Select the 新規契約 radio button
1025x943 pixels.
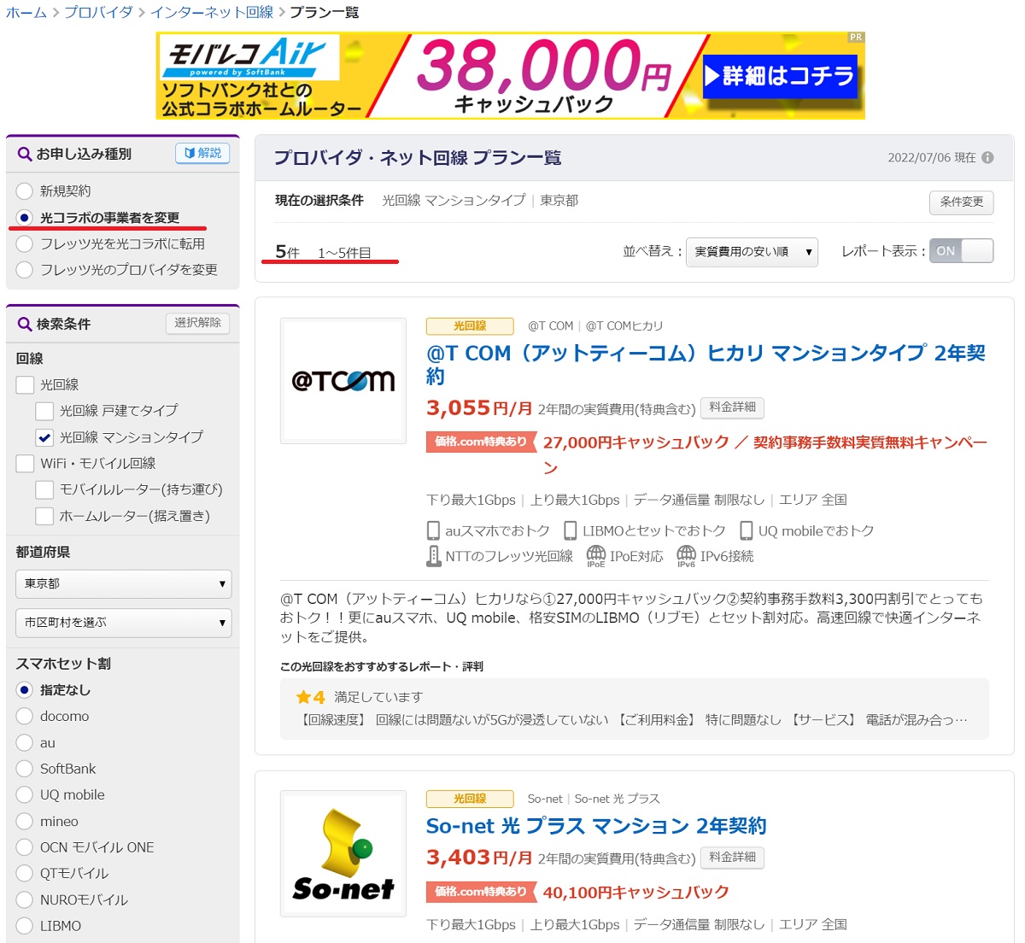point(25,191)
